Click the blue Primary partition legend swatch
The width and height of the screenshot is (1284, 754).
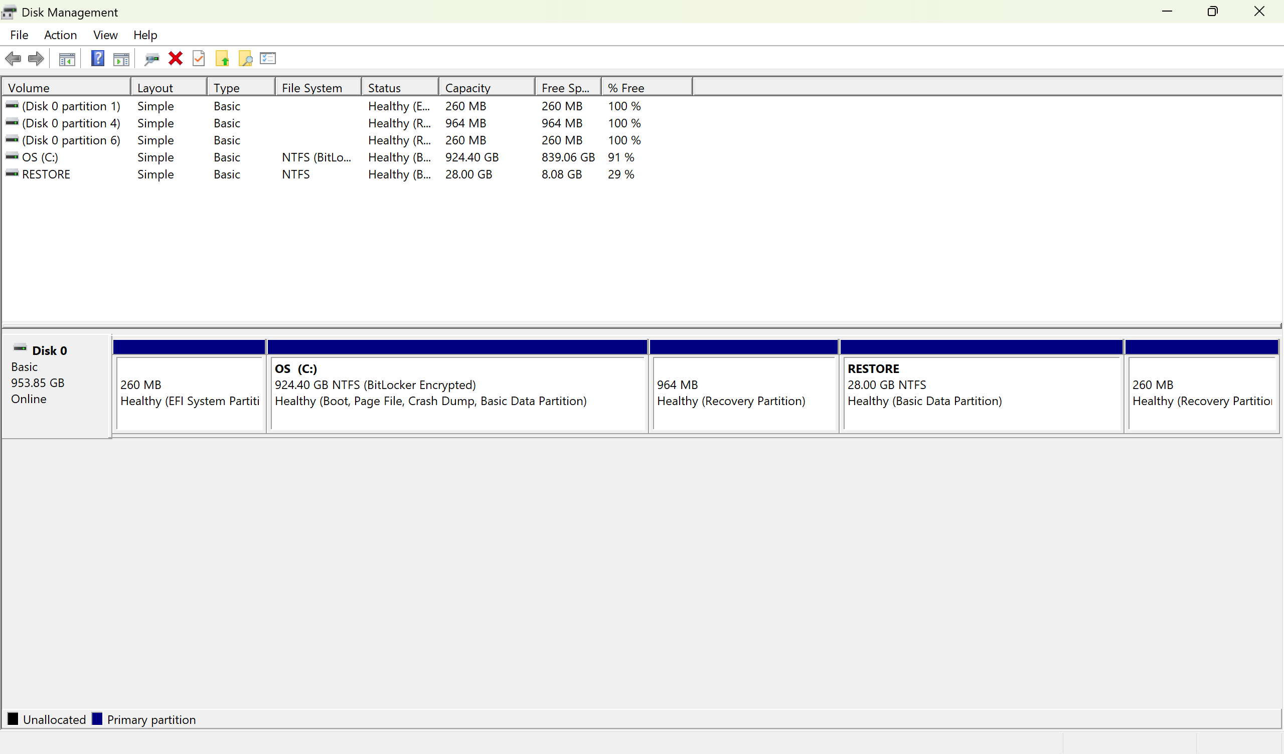tap(97, 719)
